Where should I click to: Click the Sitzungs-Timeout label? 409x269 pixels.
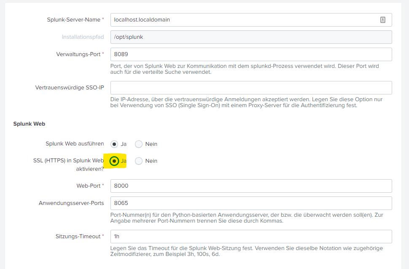pyautogui.click(x=78, y=237)
